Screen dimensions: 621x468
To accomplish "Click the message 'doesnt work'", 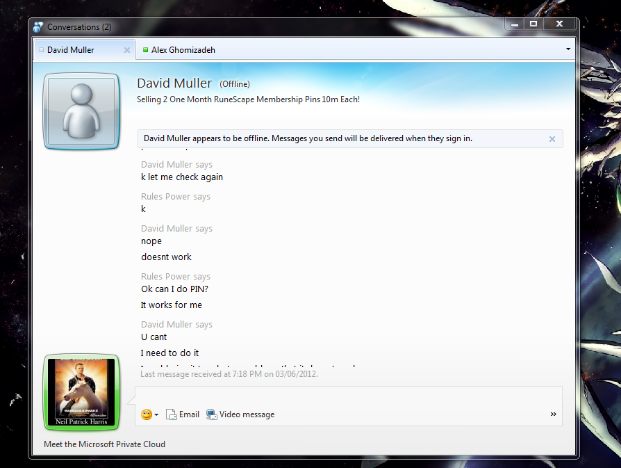I will coord(166,257).
